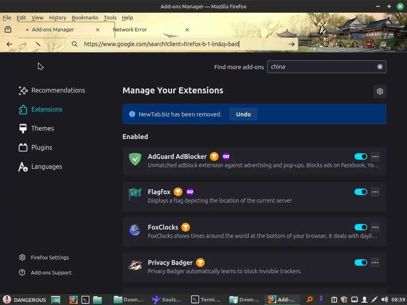
Task: Open more options for FoxClocks
Action: 375,227
